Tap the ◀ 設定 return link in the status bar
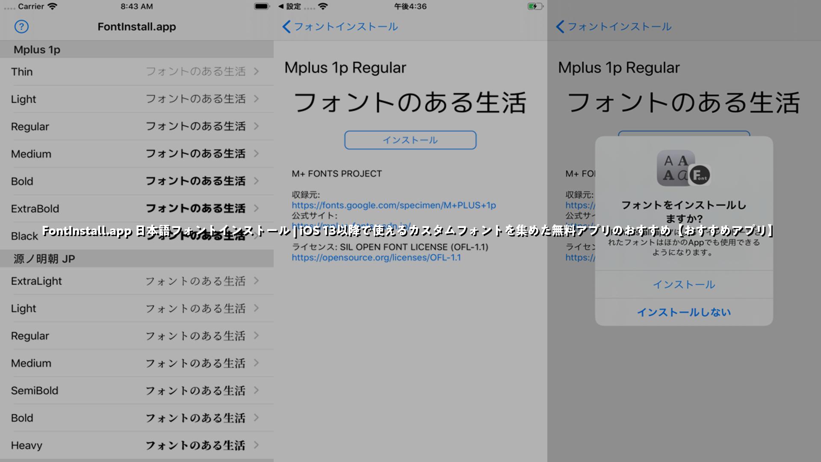 tap(289, 6)
